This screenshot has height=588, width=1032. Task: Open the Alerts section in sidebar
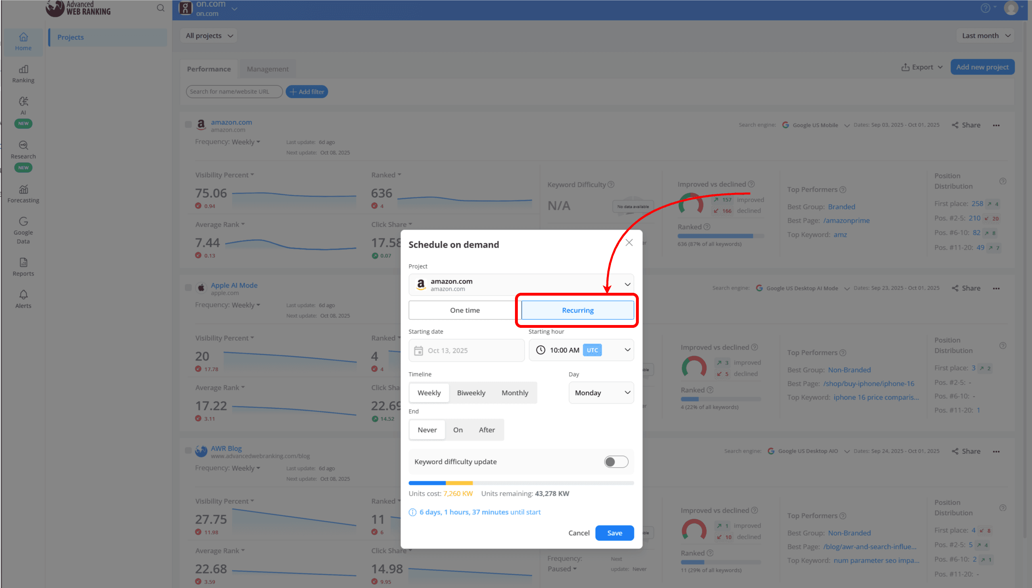pos(23,299)
